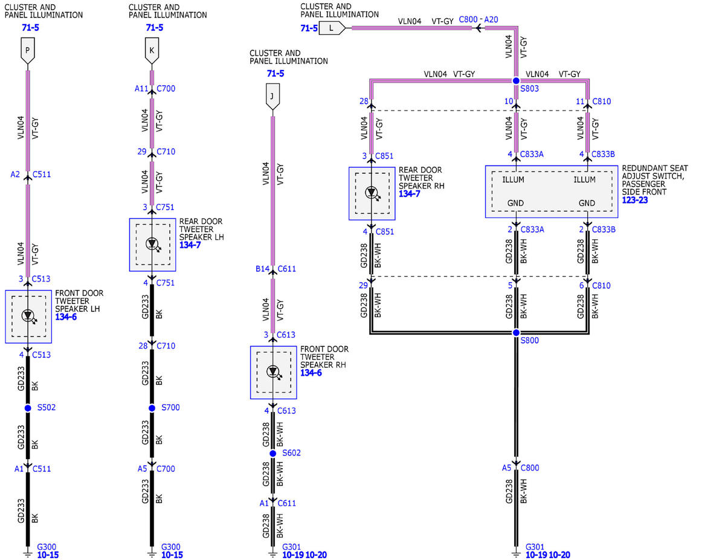Click the A2 C511 connector label
The height and width of the screenshot is (560, 725).
(x=31, y=175)
